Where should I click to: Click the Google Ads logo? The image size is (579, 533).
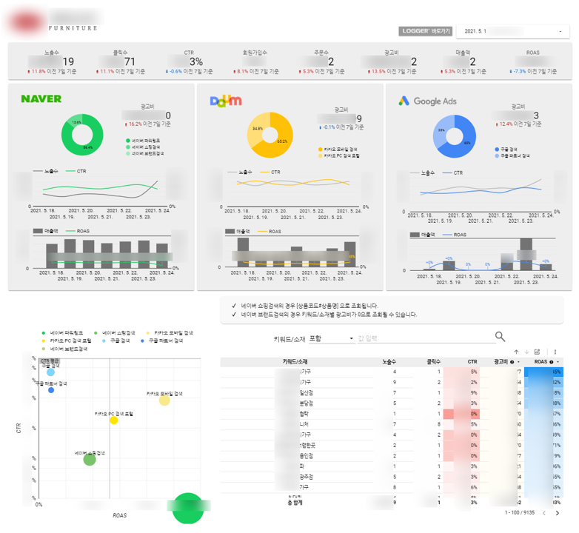(428, 101)
